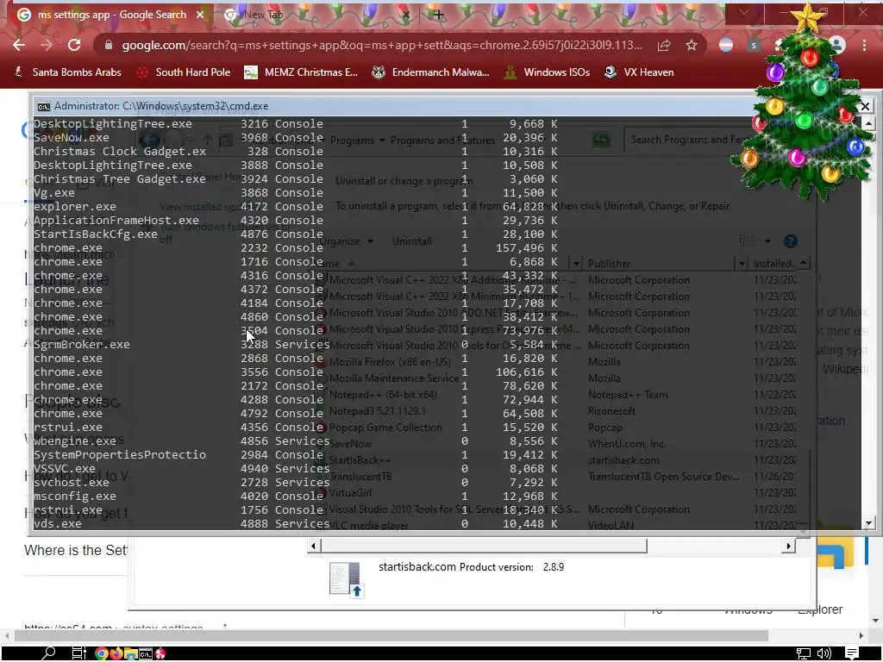Focus Search Programs and Features box
This screenshot has height=662, width=883.
(x=687, y=140)
